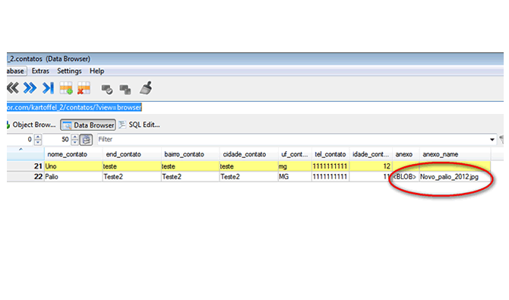Sort by the uf_cont... column header
Viewport: 509px width, 300px height.
[x=295, y=154]
